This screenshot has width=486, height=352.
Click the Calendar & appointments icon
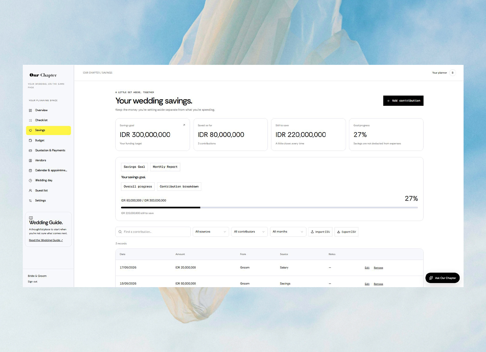click(x=31, y=170)
